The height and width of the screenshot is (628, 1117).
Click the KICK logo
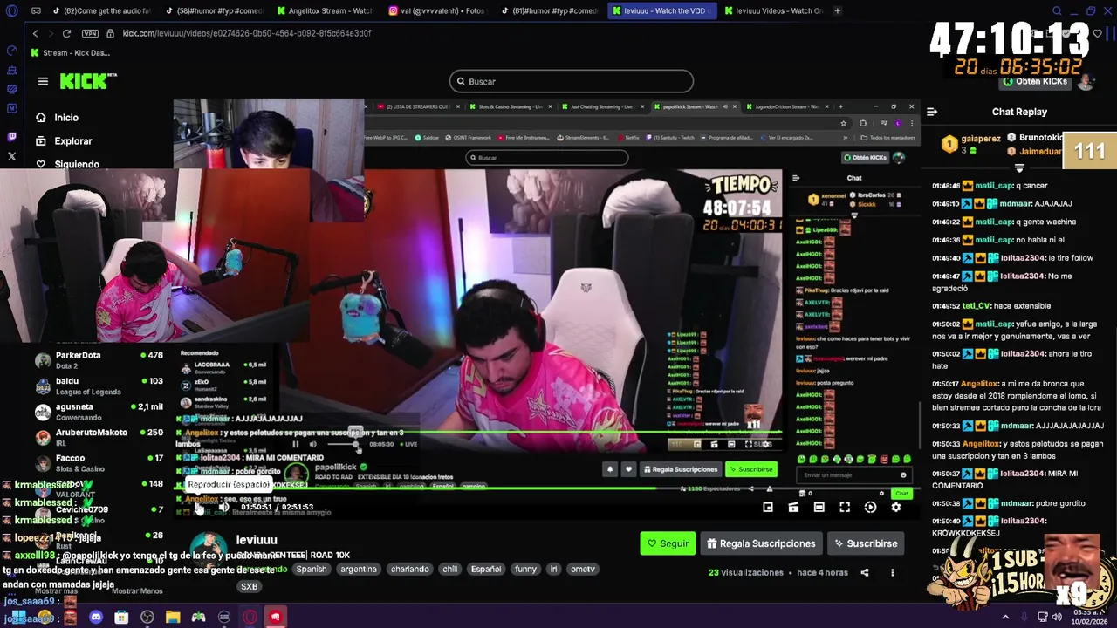tap(87, 81)
